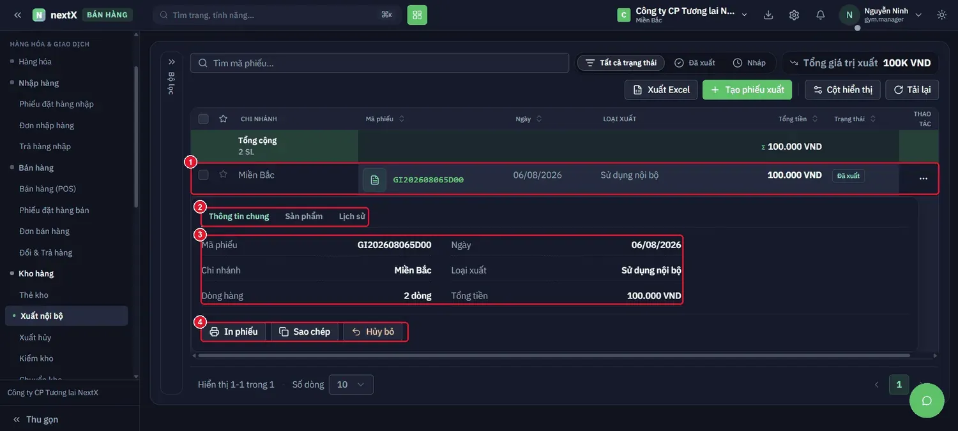This screenshot has height=431, width=958.
Task: Open notifications bell icon
Action: point(821,15)
